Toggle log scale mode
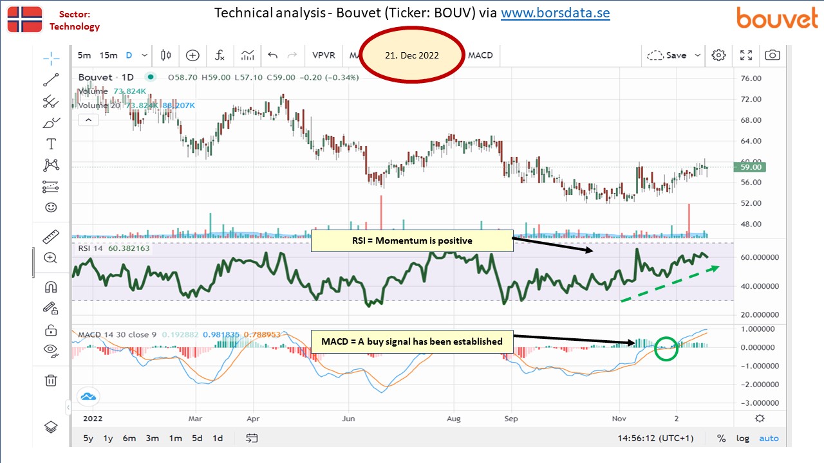The image size is (824, 463). [x=743, y=438]
